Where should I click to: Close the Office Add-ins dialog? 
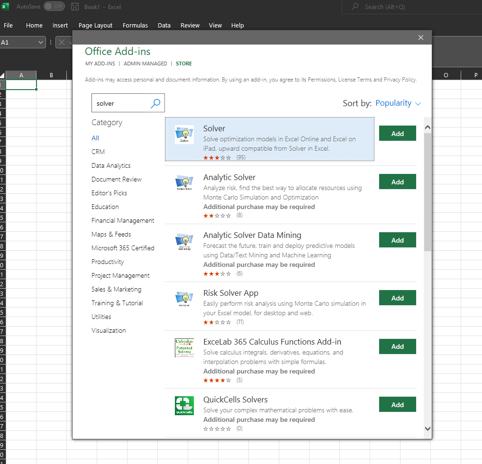coord(421,37)
